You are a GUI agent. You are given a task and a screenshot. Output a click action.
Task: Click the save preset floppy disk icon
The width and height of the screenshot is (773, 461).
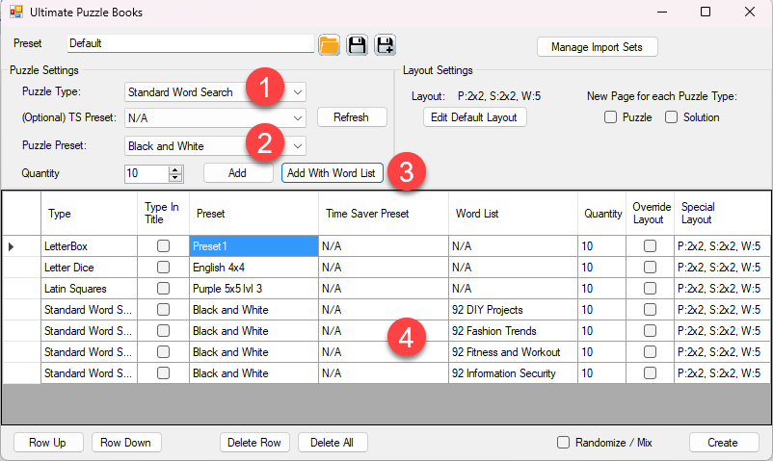[x=358, y=44]
